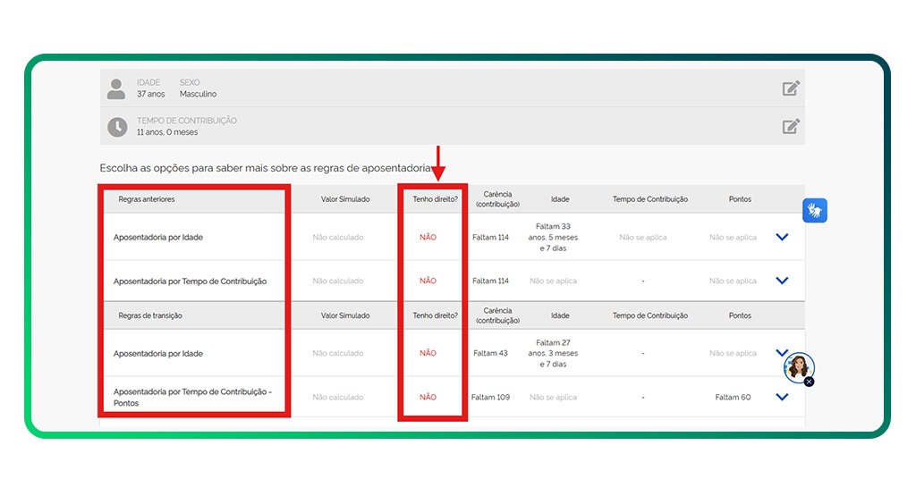Edit the age and sex information
Screen dimensions: 916x479
click(x=791, y=88)
